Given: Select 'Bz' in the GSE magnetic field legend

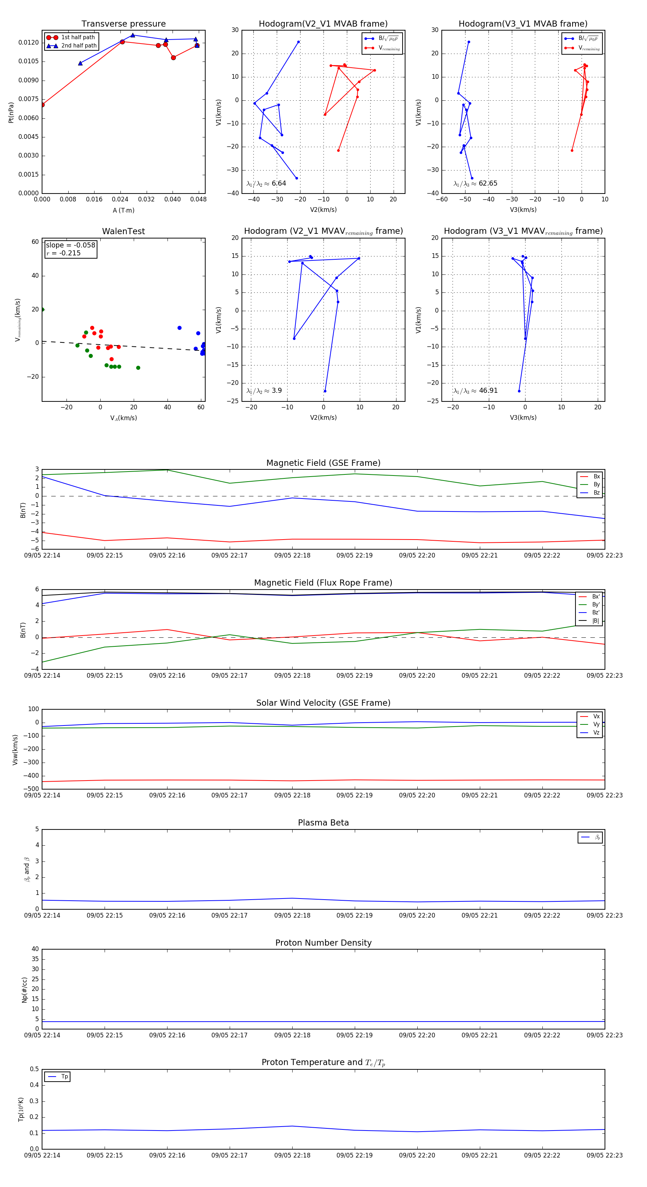Looking at the screenshot, I should click(590, 492).
